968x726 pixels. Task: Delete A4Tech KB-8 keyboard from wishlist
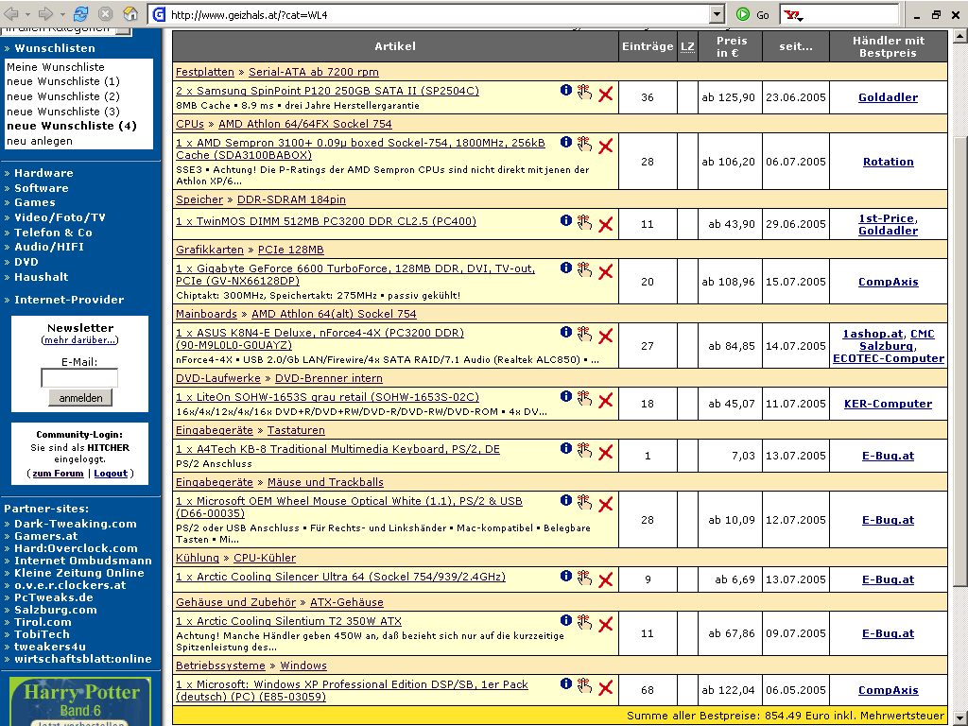[606, 452]
